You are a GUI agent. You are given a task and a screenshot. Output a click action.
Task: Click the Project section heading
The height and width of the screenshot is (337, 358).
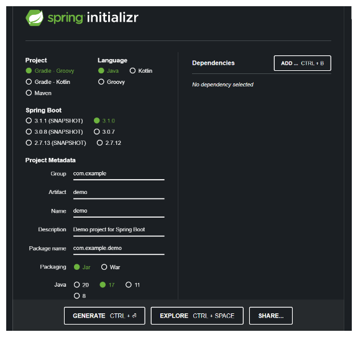pyautogui.click(x=36, y=60)
